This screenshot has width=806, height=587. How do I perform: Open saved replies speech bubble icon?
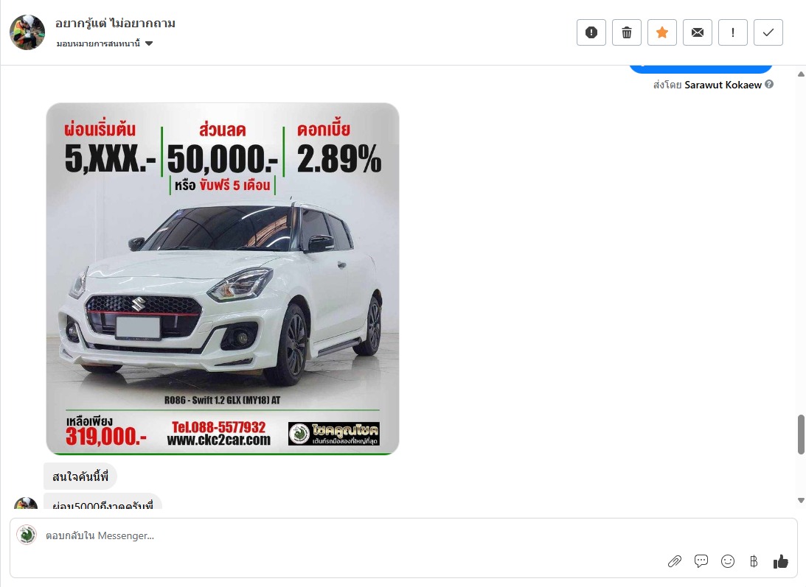(701, 561)
